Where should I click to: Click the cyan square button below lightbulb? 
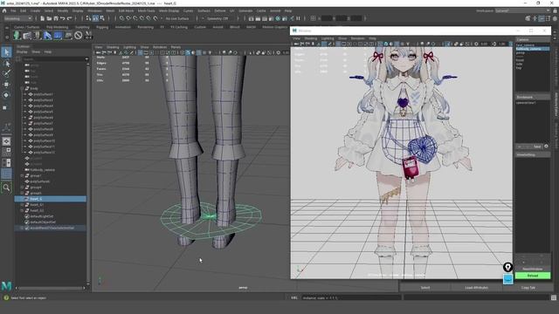tap(507, 279)
